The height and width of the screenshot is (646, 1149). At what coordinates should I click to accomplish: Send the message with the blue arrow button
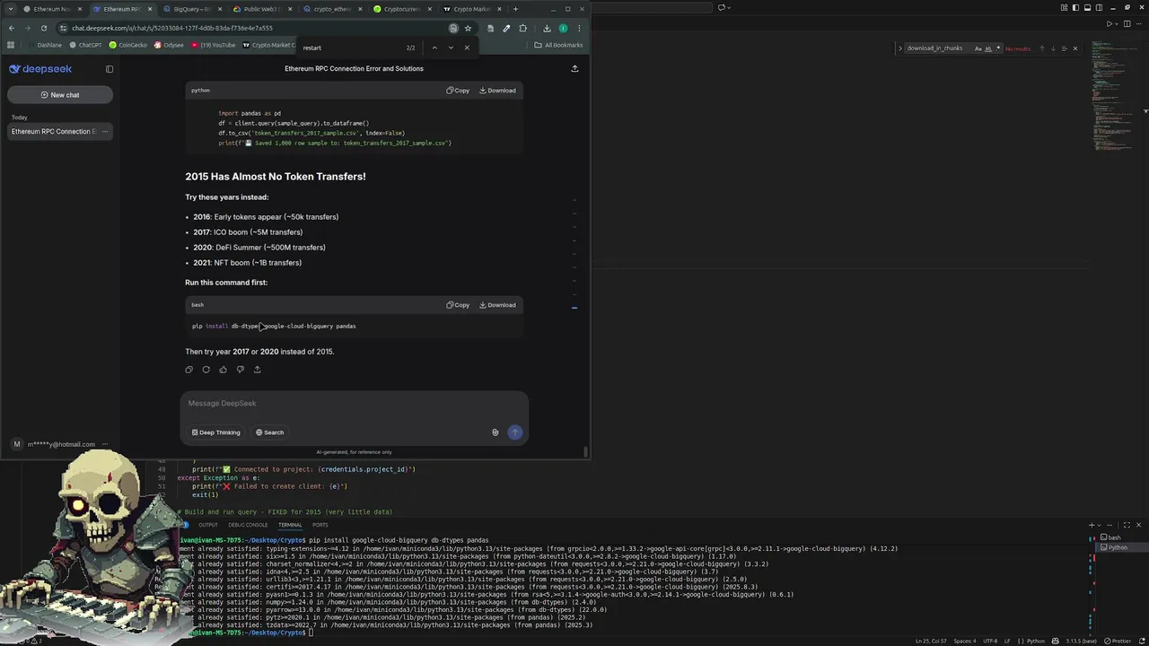(514, 432)
